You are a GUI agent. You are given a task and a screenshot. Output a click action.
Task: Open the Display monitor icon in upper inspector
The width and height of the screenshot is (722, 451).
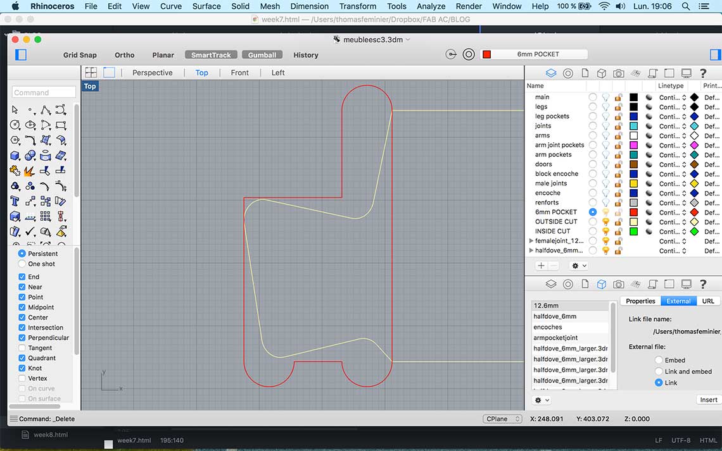(686, 73)
